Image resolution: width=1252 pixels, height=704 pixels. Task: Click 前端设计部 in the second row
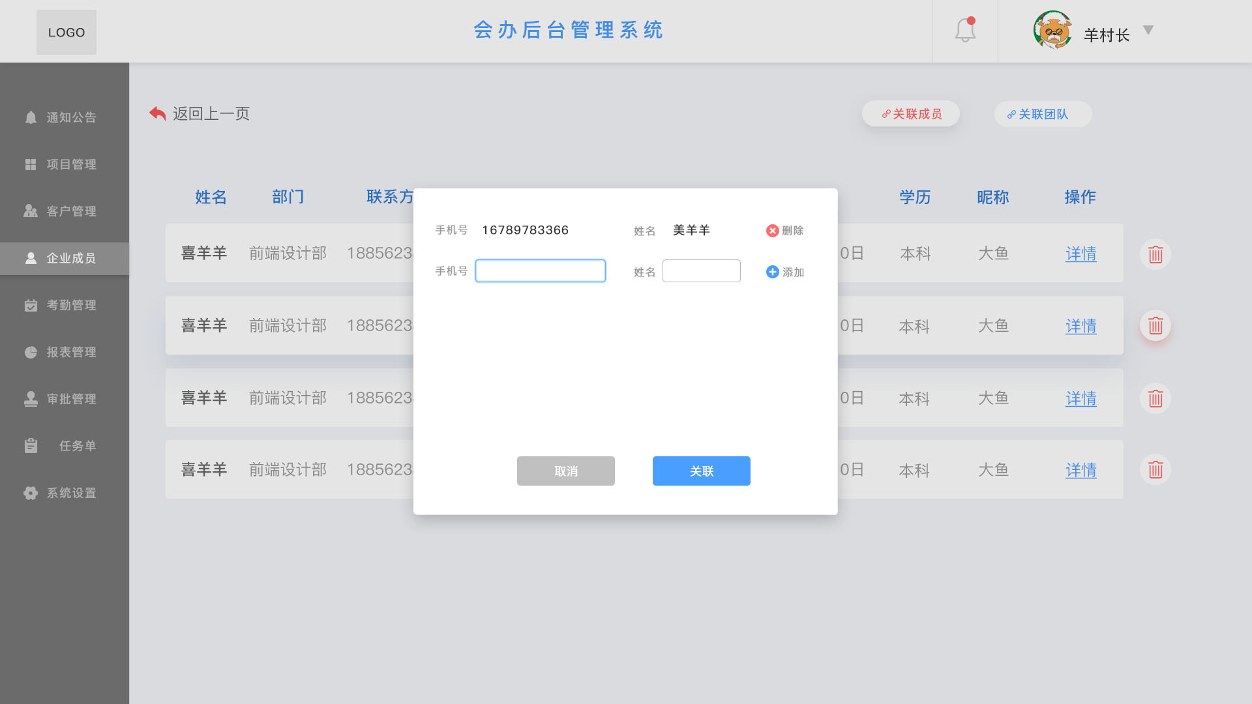288,325
